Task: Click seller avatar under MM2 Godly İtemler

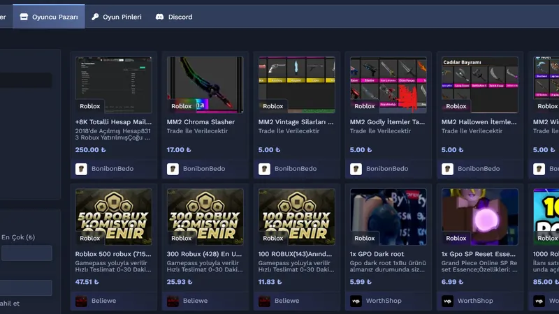Action: pos(356,169)
